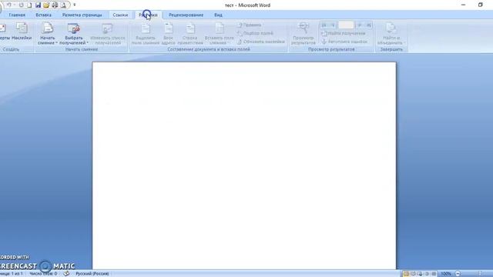The image size is (493, 277).
Task: Save the document with the floppy icon
Action: 38,5
